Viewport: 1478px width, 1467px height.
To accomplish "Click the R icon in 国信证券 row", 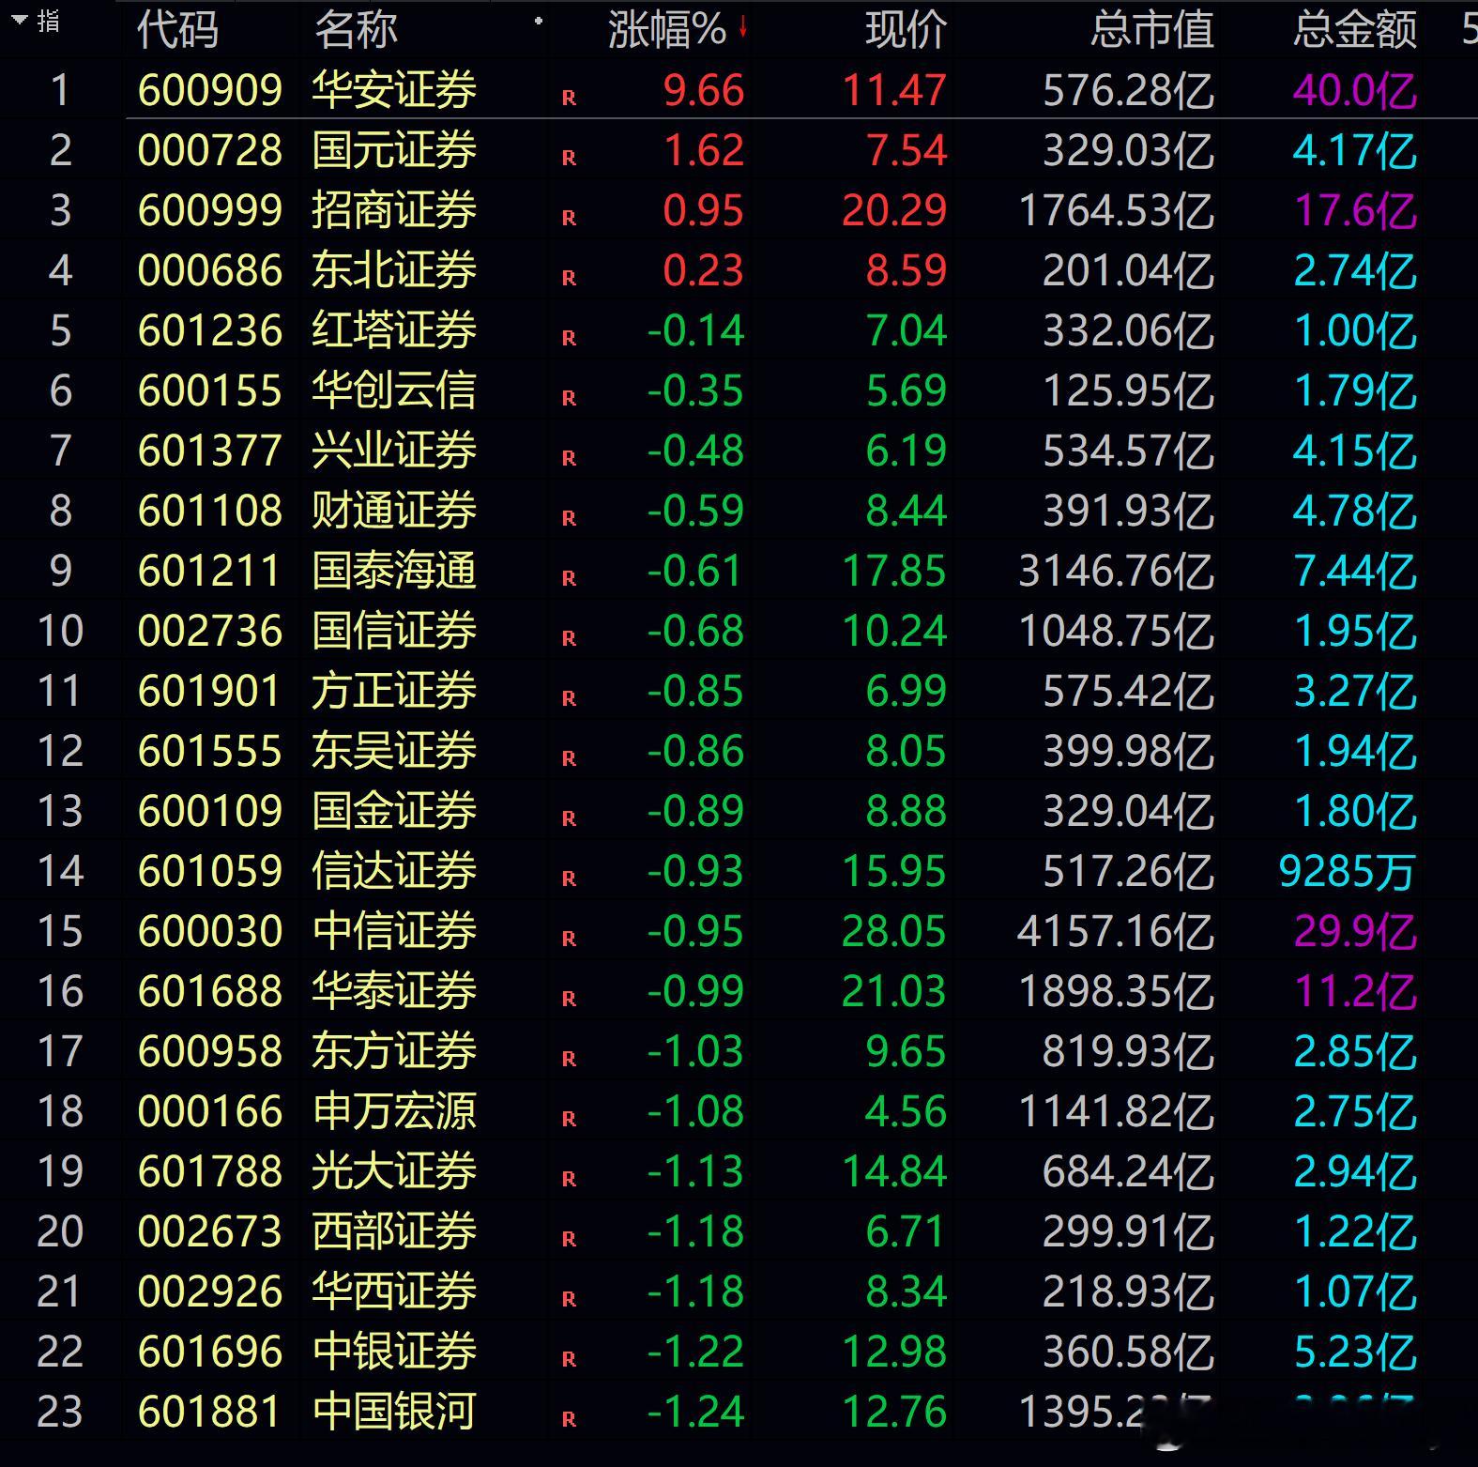I will (569, 638).
